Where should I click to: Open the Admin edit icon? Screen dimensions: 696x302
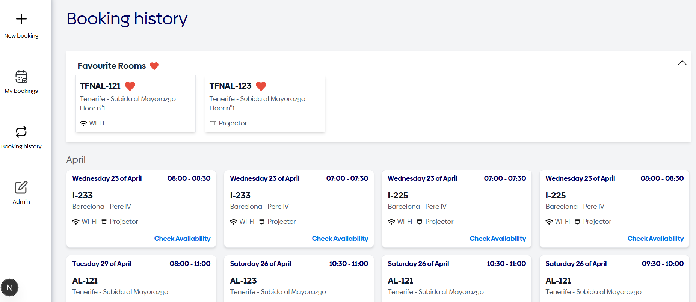click(x=21, y=187)
